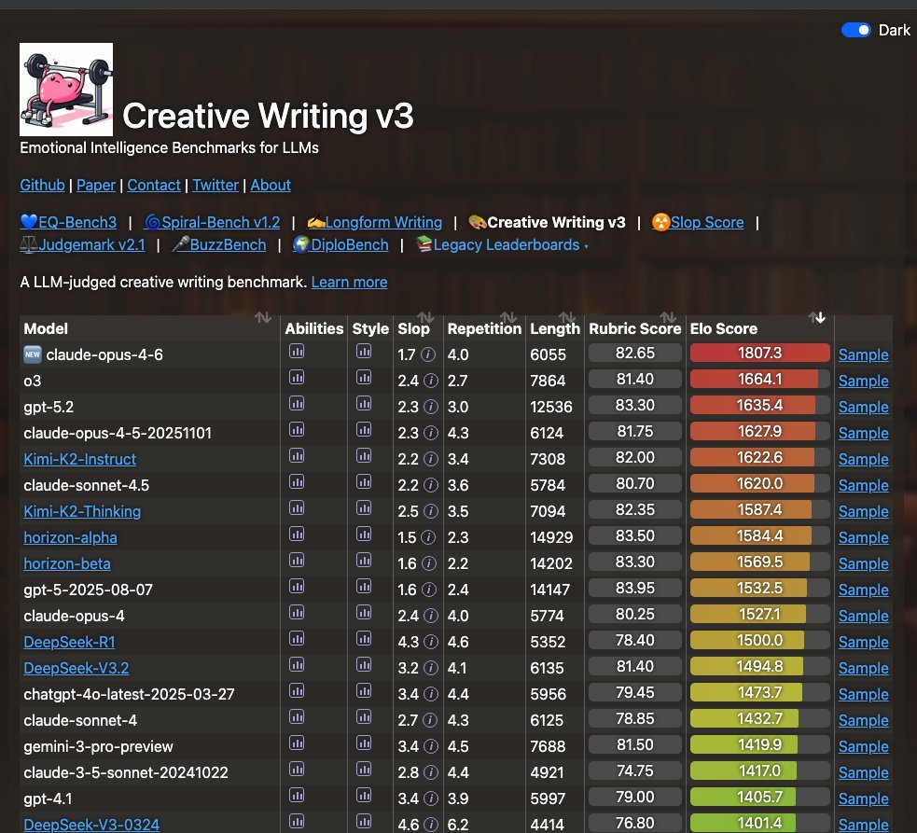Open Style chart icon for DeepSeek-V3.2
This screenshot has width=917, height=833.
[364, 665]
